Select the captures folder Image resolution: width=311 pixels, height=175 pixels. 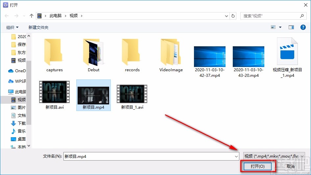[x=55, y=55]
